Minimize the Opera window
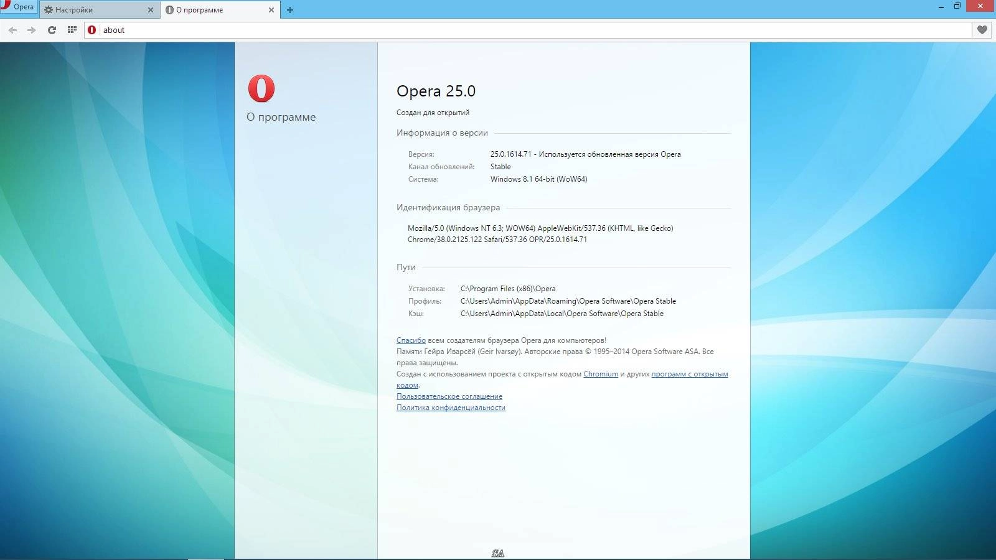996x560 pixels. [941, 6]
